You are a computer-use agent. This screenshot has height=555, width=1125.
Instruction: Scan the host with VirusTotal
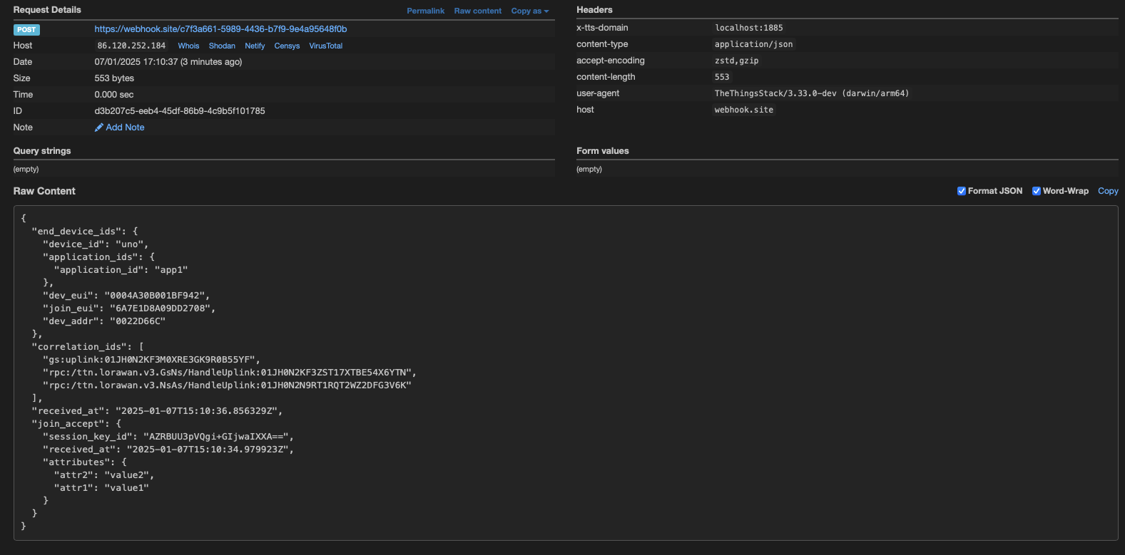325,46
